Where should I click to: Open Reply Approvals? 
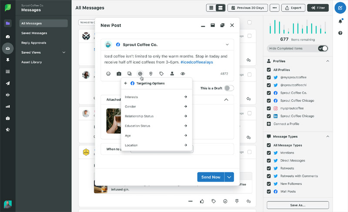[x=34, y=43]
